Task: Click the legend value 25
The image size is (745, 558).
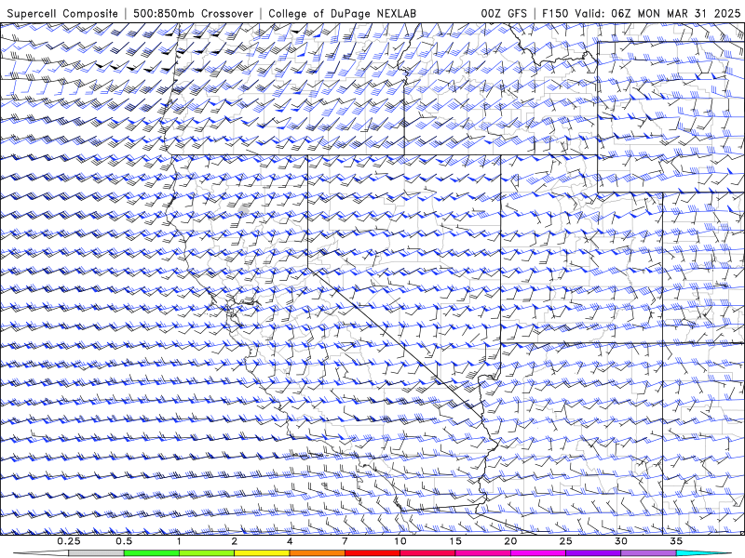Action: [x=565, y=541]
